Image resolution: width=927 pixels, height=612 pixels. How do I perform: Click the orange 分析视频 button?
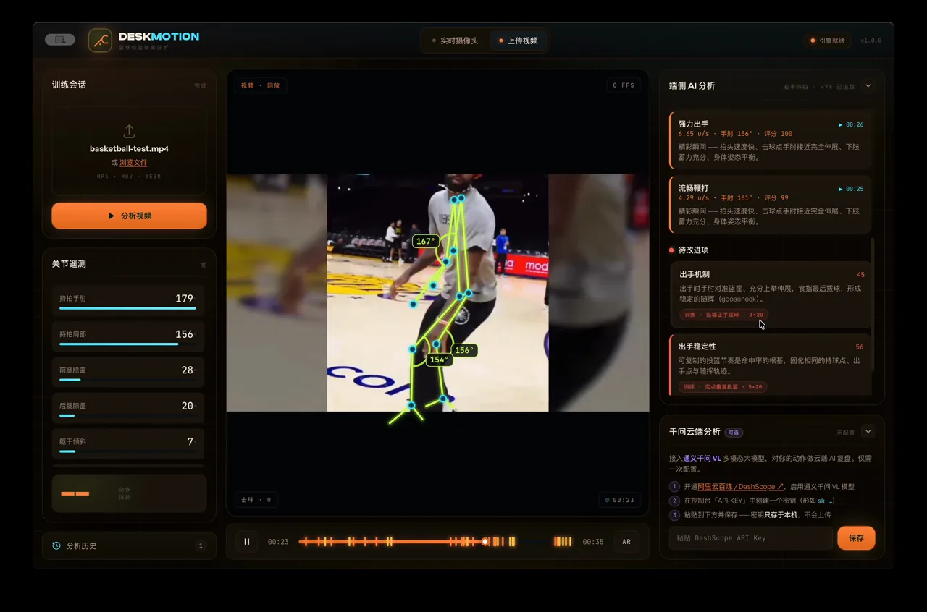point(129,216)
